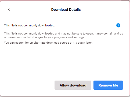The height and width of the screenshot is (97, 130).
Task: Delete the unsafe download with Remove file
Action: pyautogui.click(x=108, y=85)
